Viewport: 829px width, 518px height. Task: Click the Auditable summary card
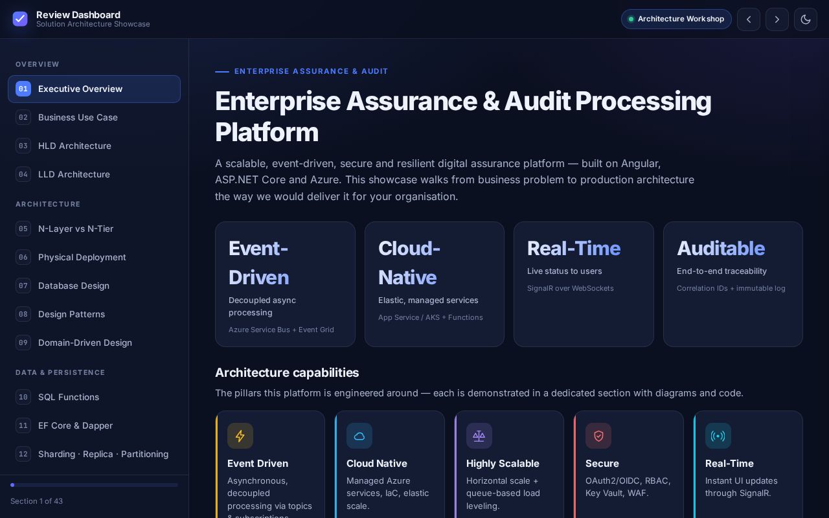[x=733, y=284]
